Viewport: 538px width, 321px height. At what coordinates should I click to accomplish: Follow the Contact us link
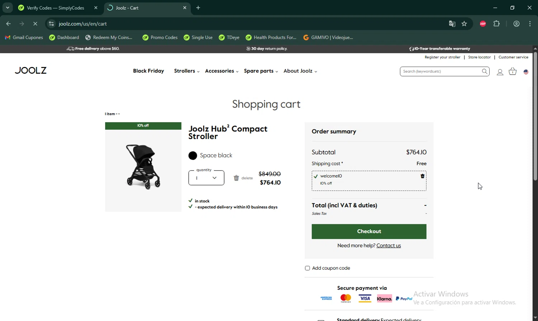388,246
